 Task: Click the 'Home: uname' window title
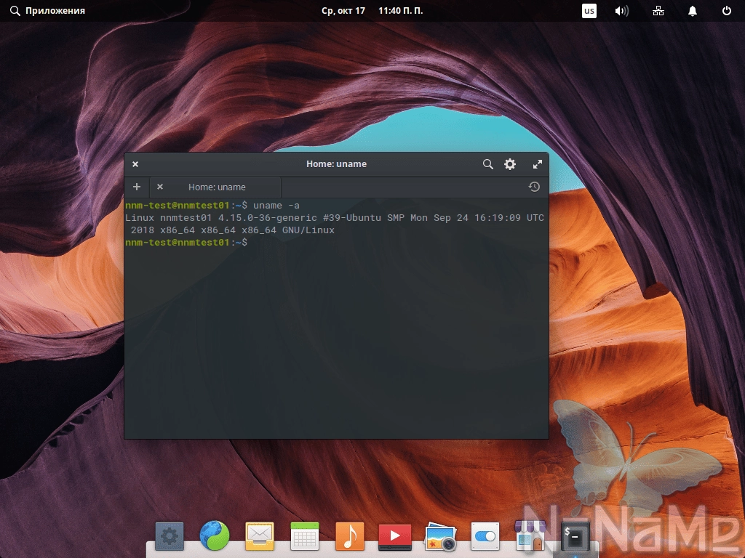336,164
